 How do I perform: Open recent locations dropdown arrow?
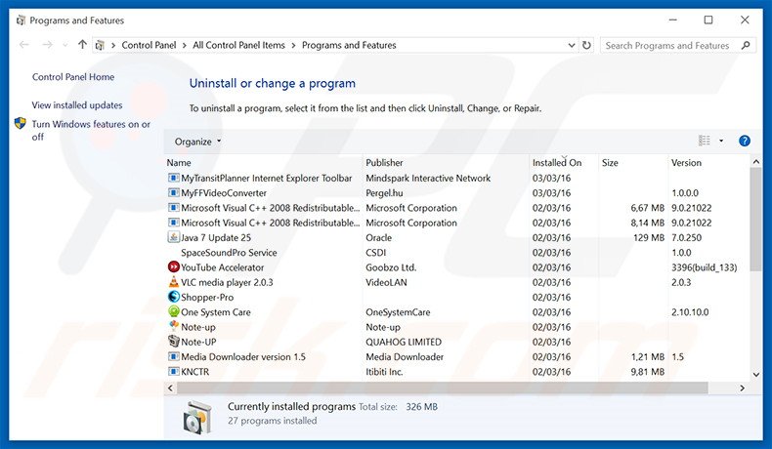65,45
